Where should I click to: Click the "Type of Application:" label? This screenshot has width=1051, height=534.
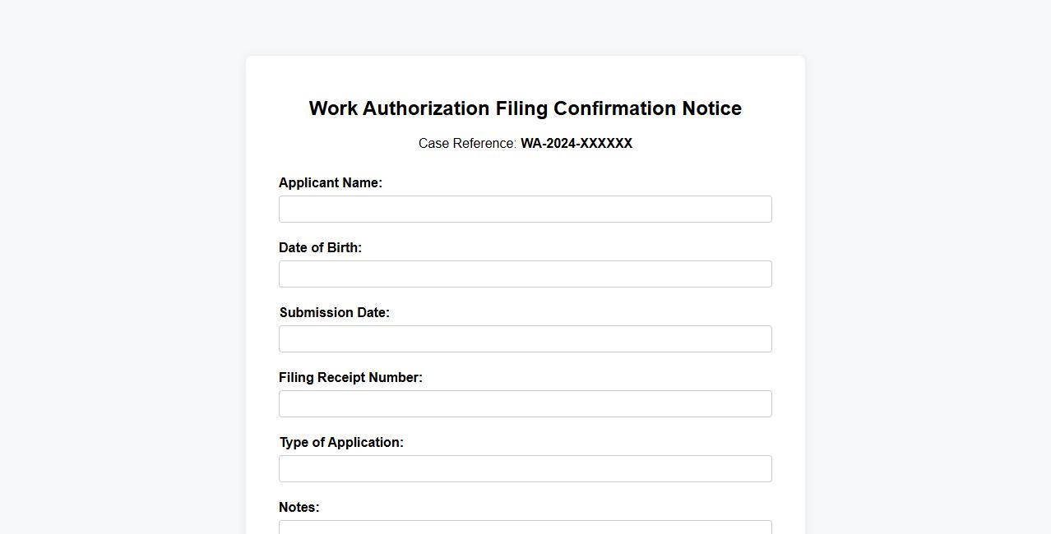(341, 443)
